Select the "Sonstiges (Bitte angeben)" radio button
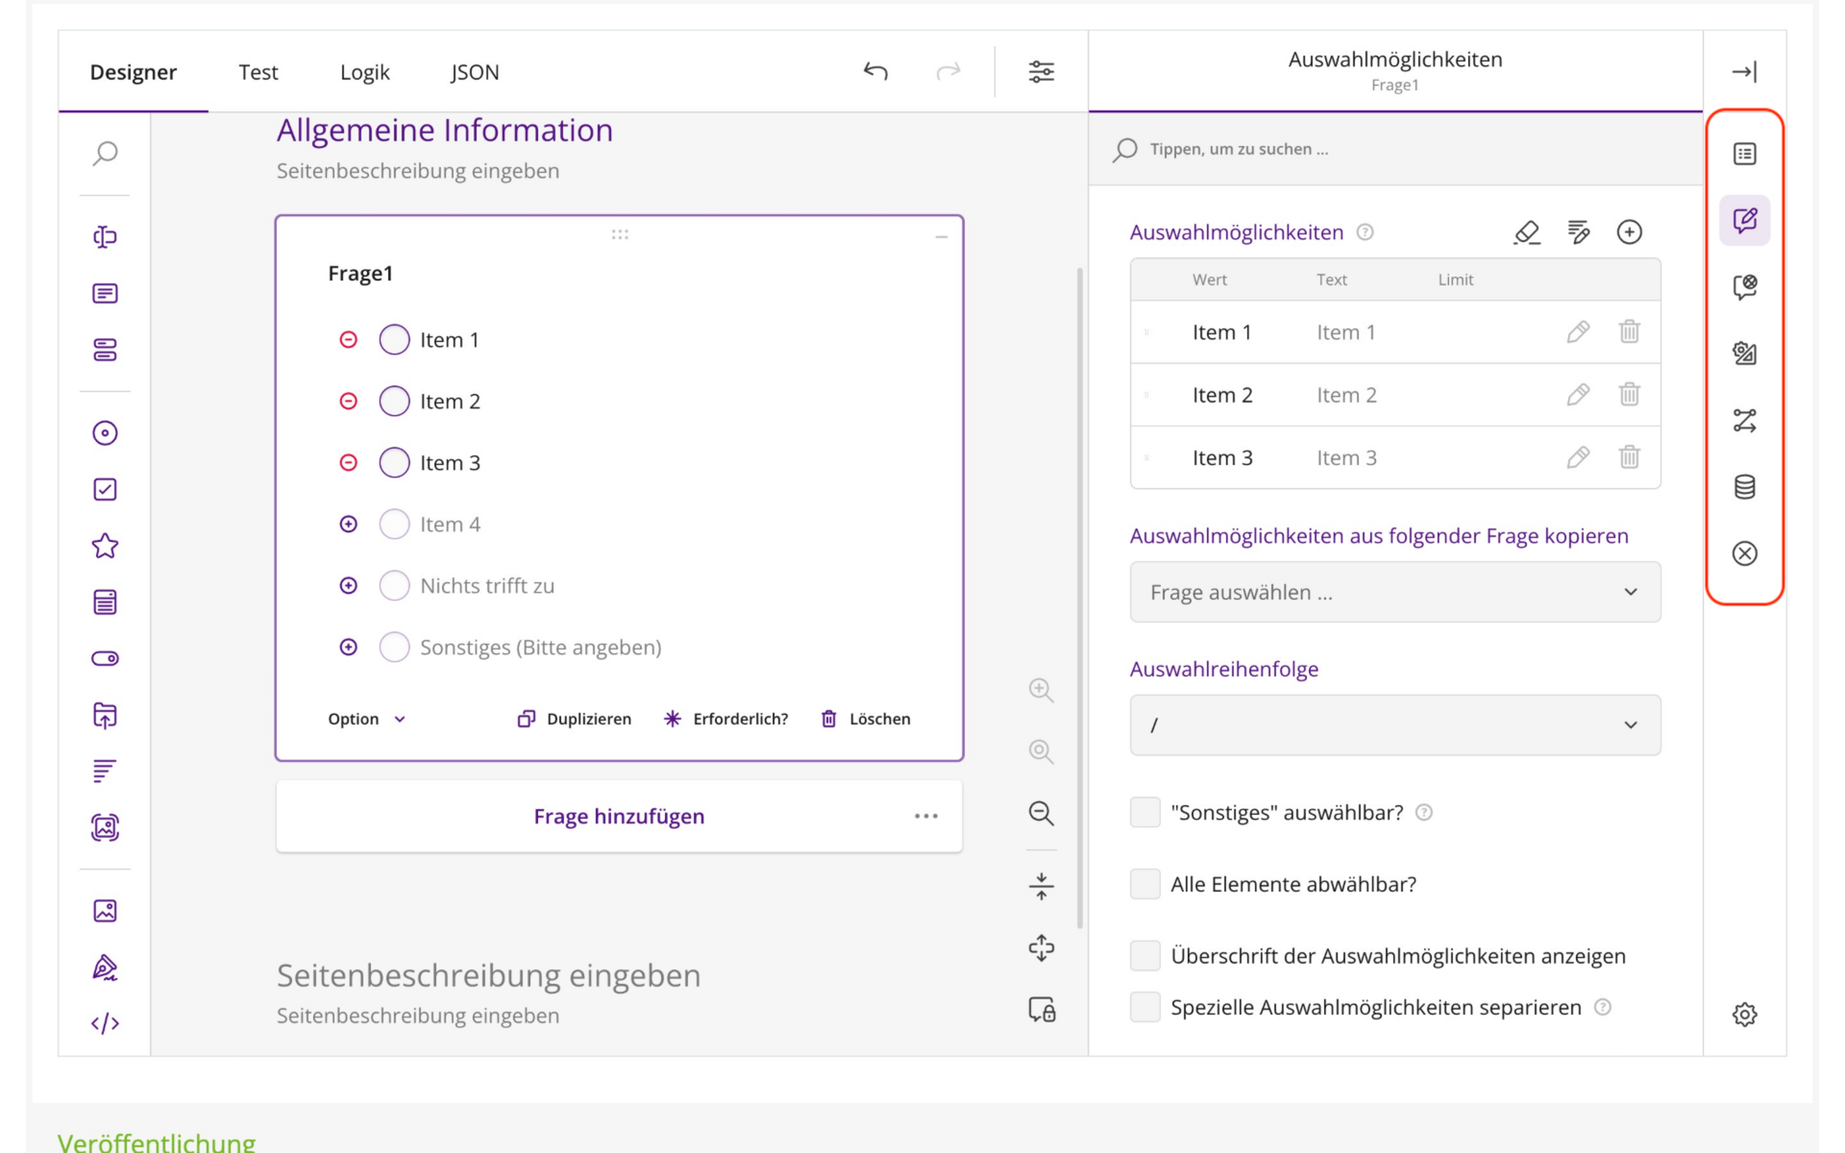The height and width of the screenshot is (1153, 1845). (394, 648)
